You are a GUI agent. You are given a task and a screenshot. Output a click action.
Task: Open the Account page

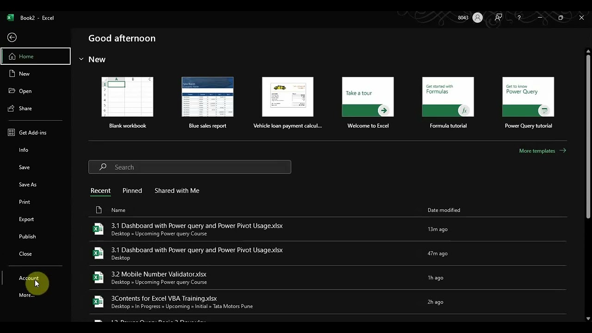[x=29, y=278]
